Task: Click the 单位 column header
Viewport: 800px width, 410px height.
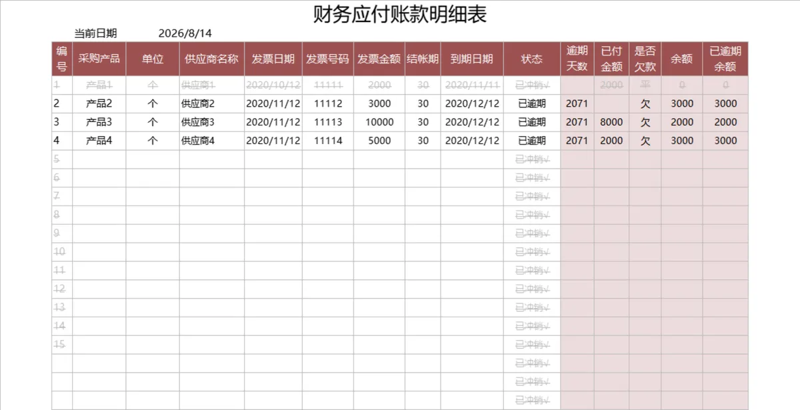Action: pos(153,59)
